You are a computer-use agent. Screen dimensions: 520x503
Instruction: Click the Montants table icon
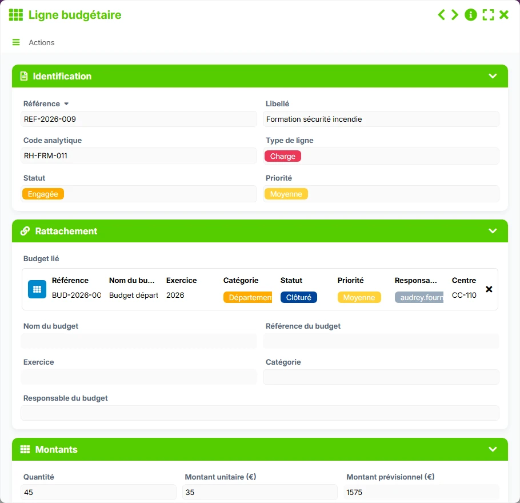[x=25, y=449]
